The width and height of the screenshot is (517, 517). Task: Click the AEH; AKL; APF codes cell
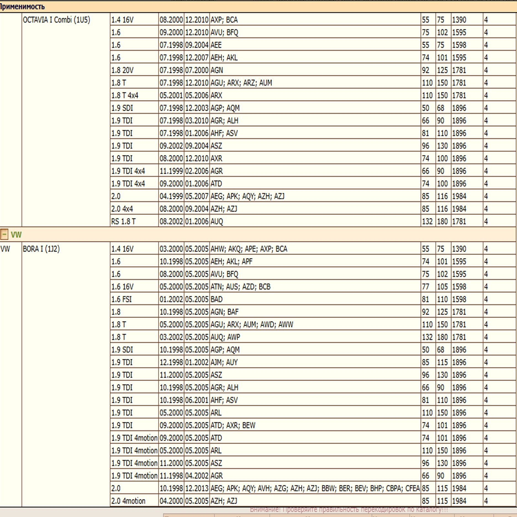point(315,262)
